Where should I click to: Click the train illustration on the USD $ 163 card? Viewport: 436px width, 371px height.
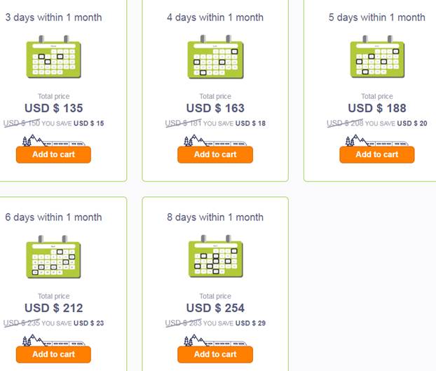[215, 140]
